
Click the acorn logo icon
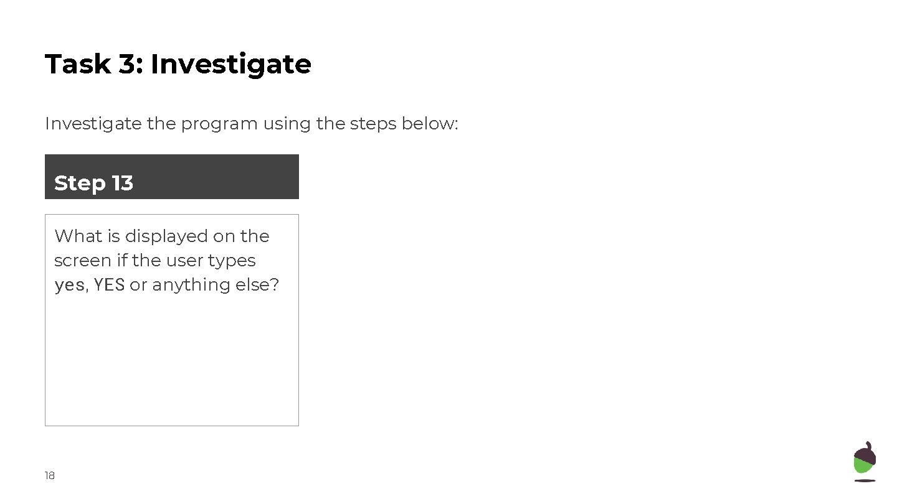[865, 461]
